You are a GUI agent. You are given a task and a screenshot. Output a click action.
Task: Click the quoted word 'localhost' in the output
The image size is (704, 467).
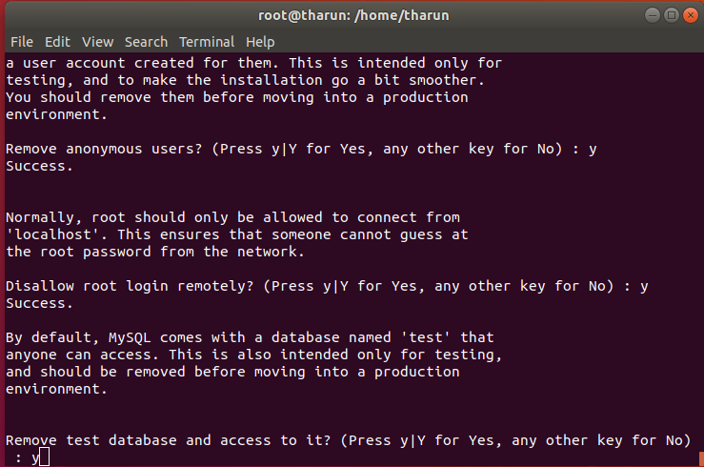pos(50,234)
